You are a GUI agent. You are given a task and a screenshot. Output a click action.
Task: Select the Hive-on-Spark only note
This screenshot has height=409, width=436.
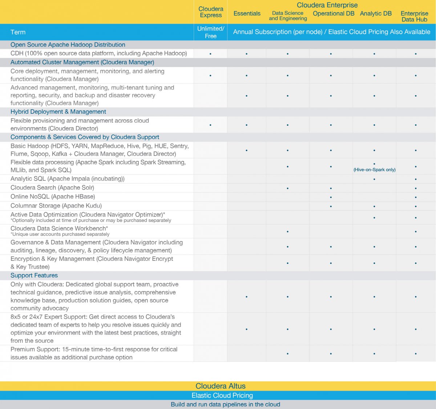pos(375,170)
